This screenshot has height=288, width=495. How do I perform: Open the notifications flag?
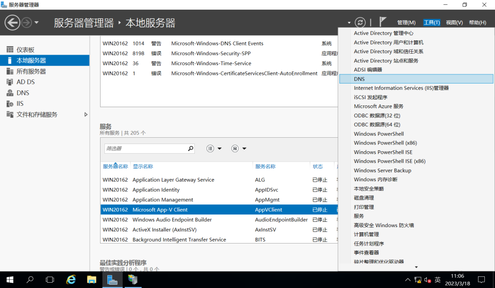click(383, 22)
